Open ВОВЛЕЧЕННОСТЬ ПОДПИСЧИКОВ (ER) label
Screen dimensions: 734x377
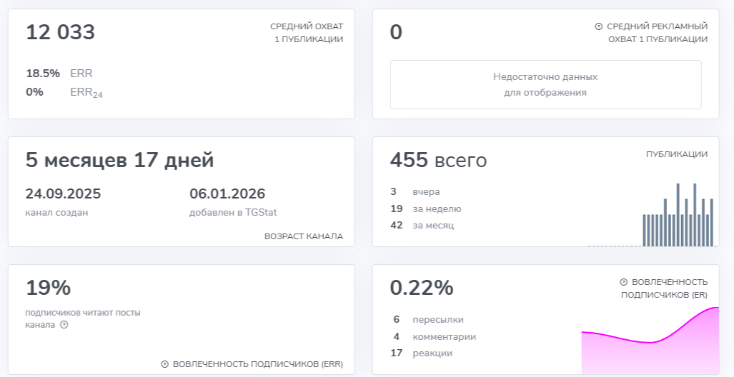pos(665,288)
